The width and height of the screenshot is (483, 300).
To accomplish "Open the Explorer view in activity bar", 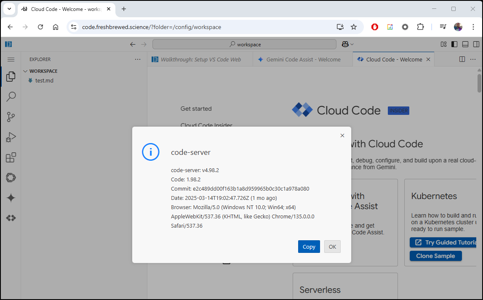I will click(x=11, y=76).
